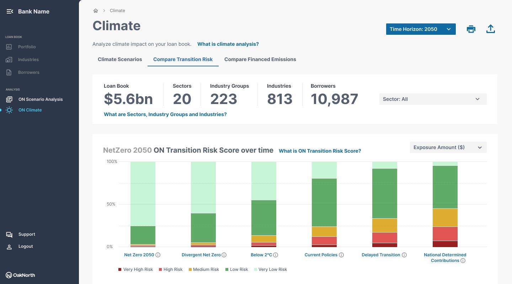The height and width of the screenshot is (284, 512).
Task: Print the Climate page
Action: [x=471, y=29]
